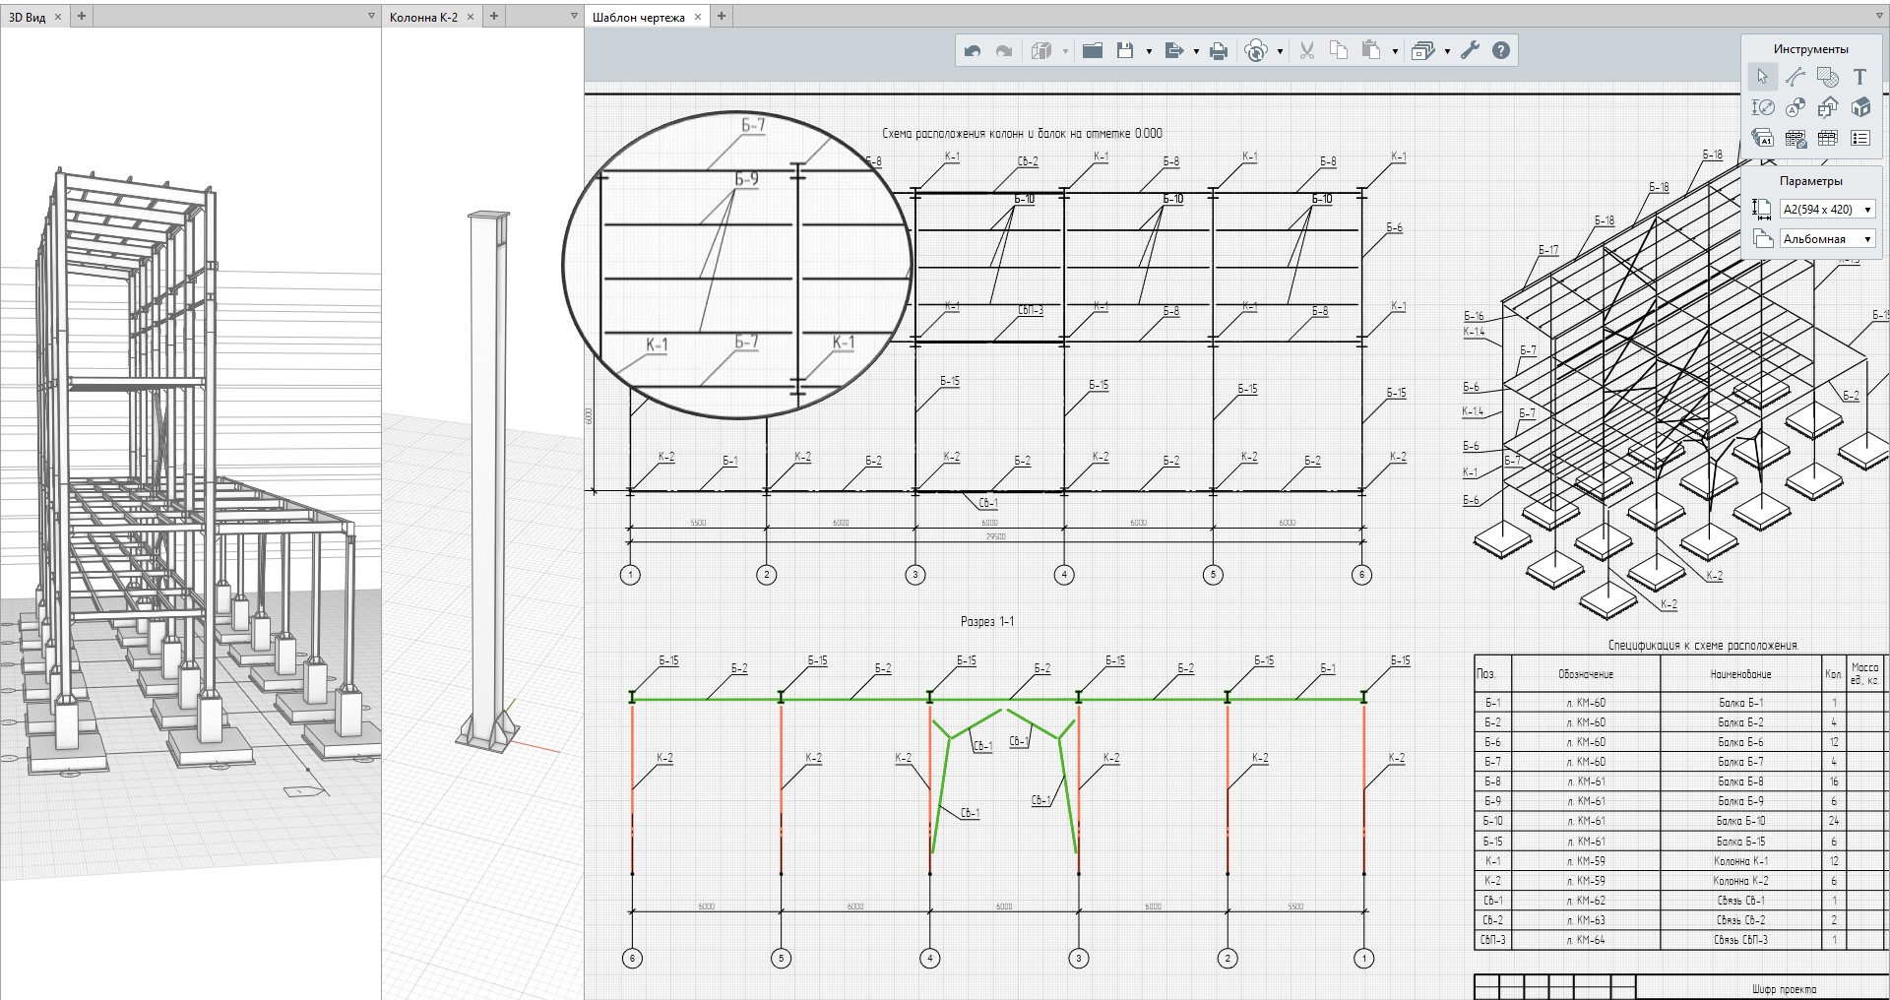Select the Text tool (T) in Инструменты
Viewport: 1890px width, 1000px height.
[x=1859, y=76]
